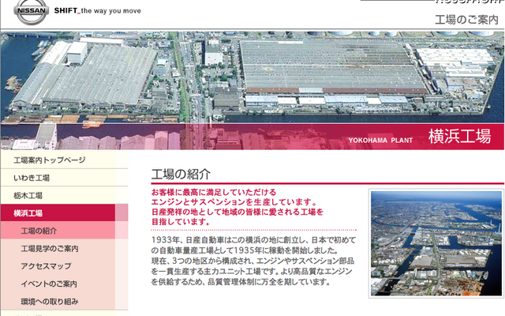Click the aerial Yokohama plant thumbnail photo
This screenshot has height=316, width=505.
(x=436, y=243)
